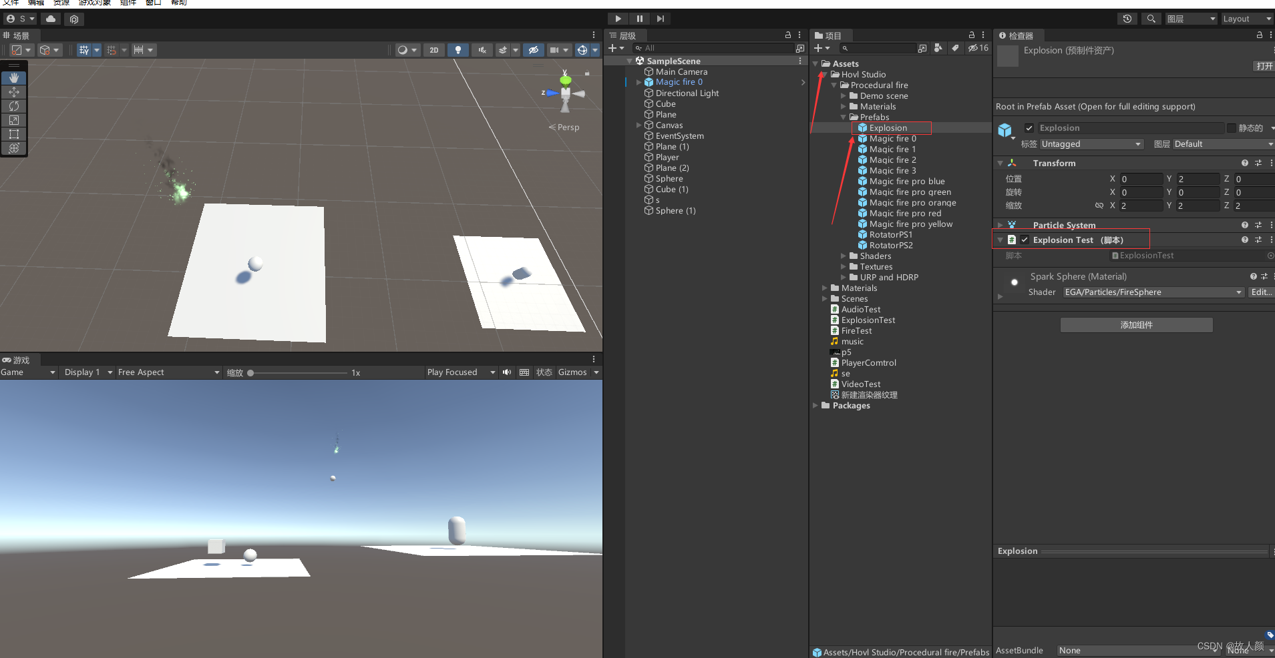Click the 添加组件 Add Component button
This screenshot has height=658, width=1275.
(1136, 325)
